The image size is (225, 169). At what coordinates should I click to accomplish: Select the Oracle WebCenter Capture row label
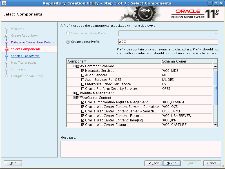[107, 125]
